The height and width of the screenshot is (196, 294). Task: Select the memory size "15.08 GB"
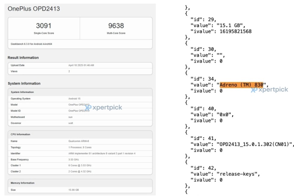click(74, 190)
